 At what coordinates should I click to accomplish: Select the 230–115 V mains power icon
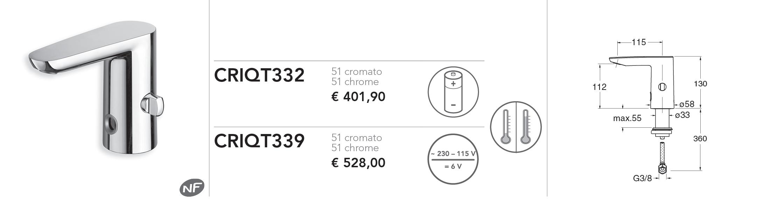coord(453,159)
